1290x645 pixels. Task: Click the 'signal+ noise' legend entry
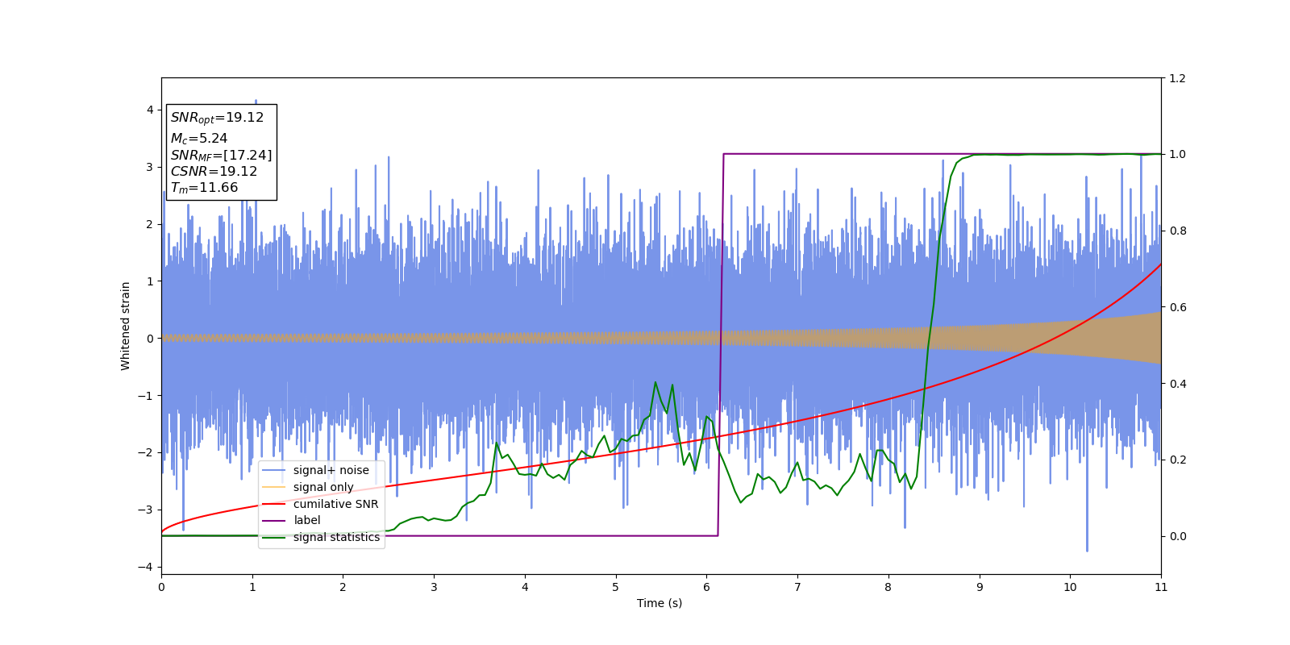331,470
